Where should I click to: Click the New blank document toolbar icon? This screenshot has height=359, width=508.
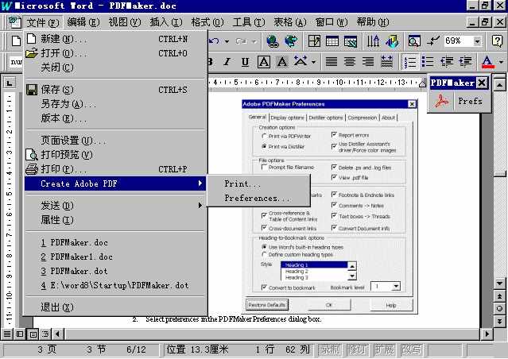[16, 41]
